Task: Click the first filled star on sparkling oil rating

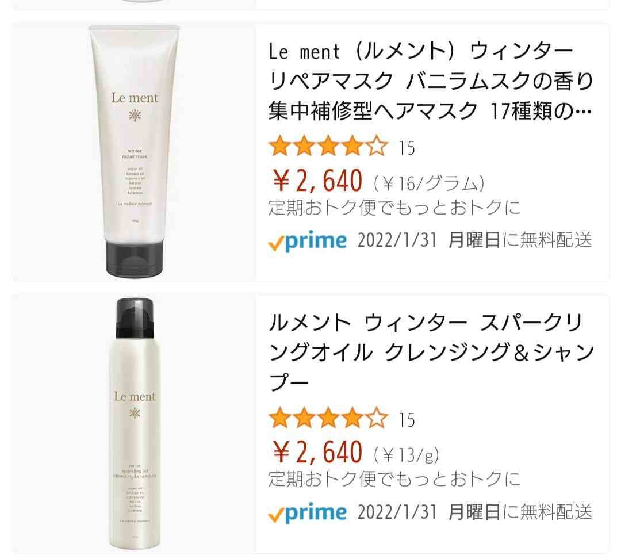Action: pyautogui.click(x=280, y=418)
